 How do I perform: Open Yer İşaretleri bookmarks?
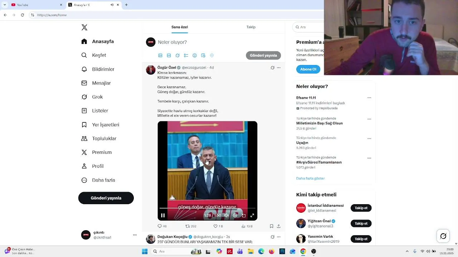click(100, 125)
